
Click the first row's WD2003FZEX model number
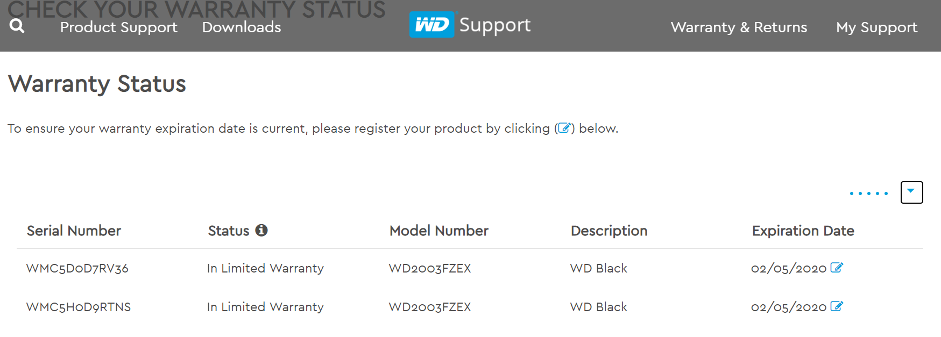(430, 268)
